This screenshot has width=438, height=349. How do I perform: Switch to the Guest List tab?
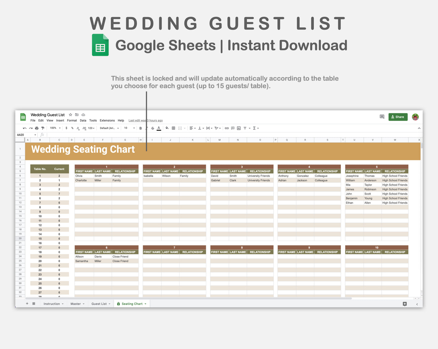tap(99, 304)
